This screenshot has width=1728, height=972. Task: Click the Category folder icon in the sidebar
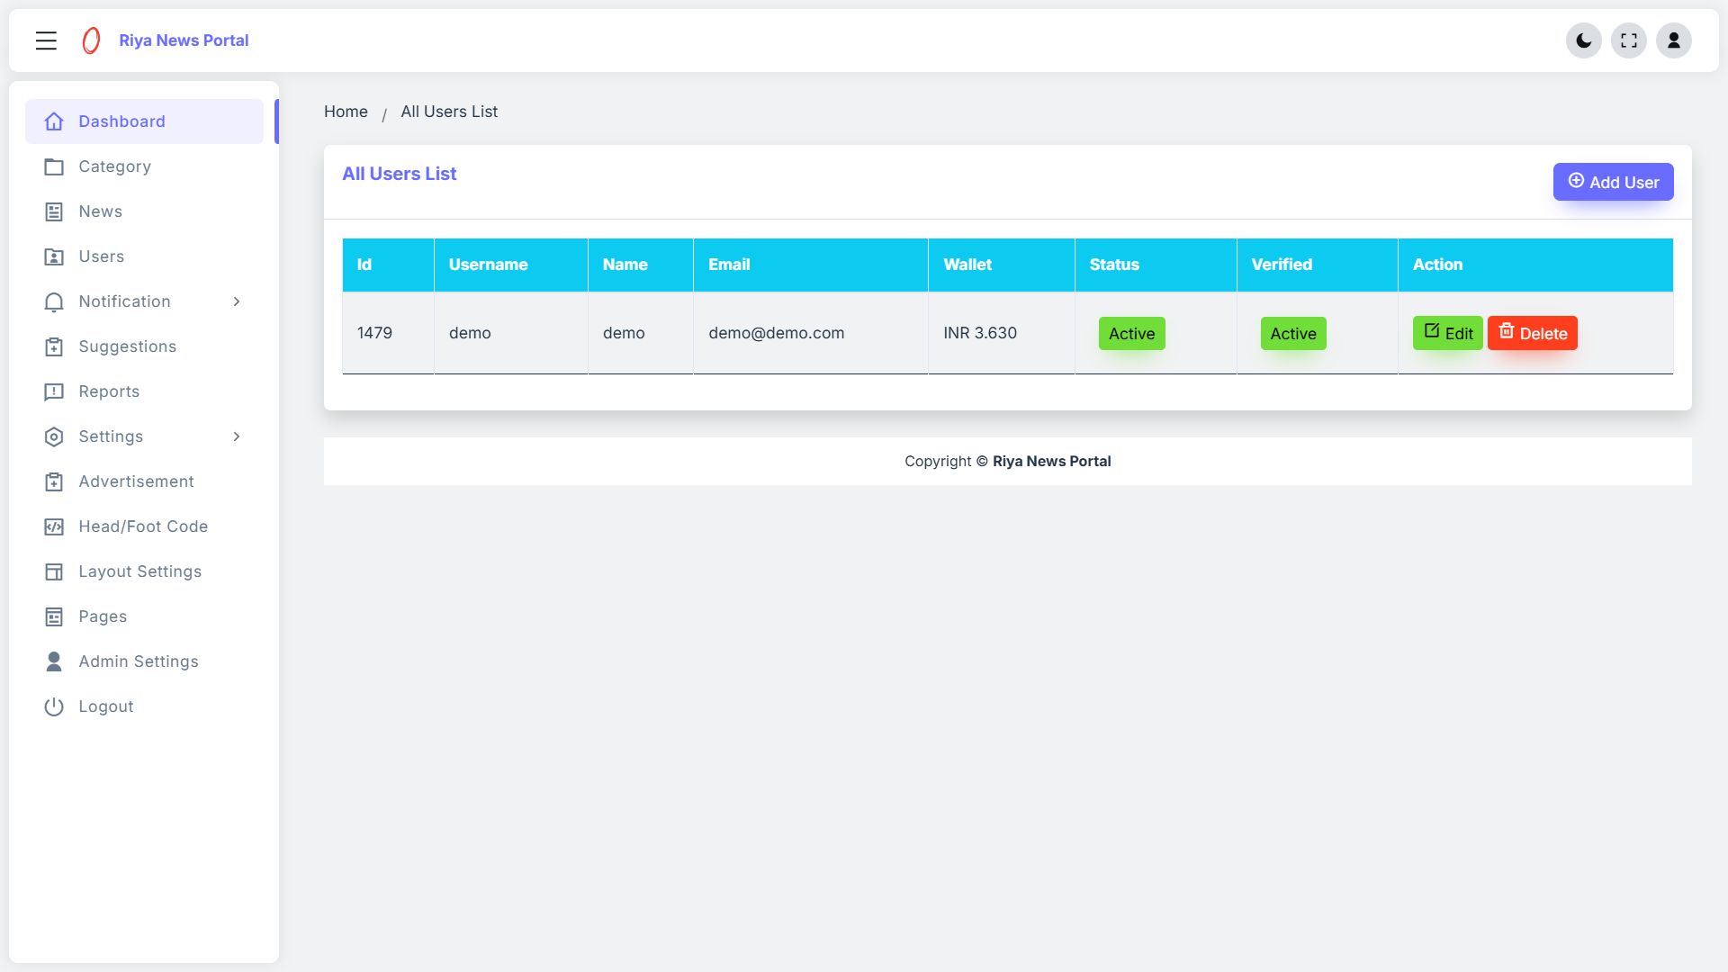(x=54, y=166)
